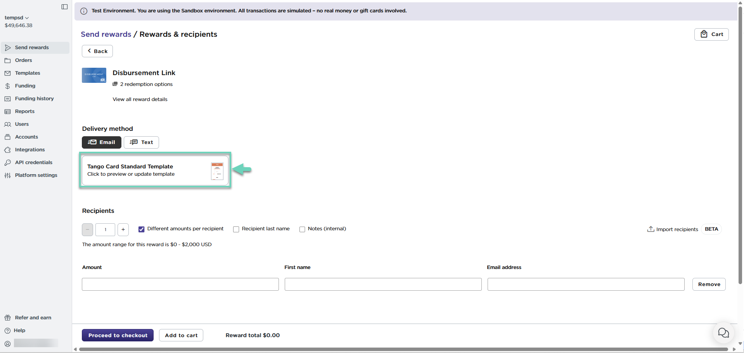Image resolution: width=744 pixels, height=353 pixels.
Task: Click the plus icon to add recipient
Action: point(123,230)
